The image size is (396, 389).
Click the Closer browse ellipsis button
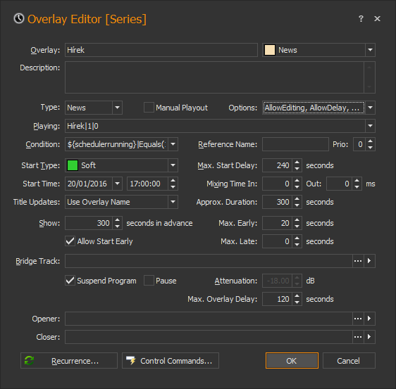[x=358, y=337]
